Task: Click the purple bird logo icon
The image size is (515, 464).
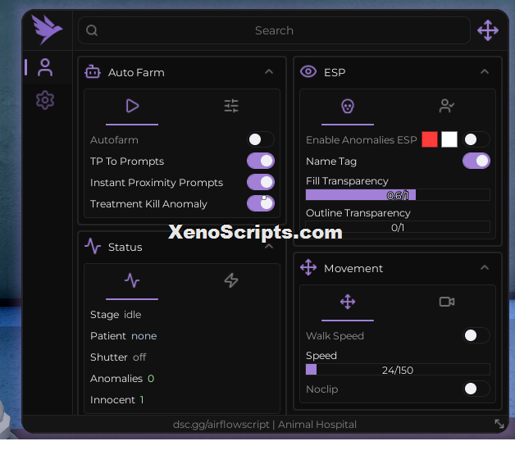Action: 47,30
